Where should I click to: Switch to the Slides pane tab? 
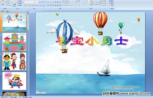click(x=3, y=11)
